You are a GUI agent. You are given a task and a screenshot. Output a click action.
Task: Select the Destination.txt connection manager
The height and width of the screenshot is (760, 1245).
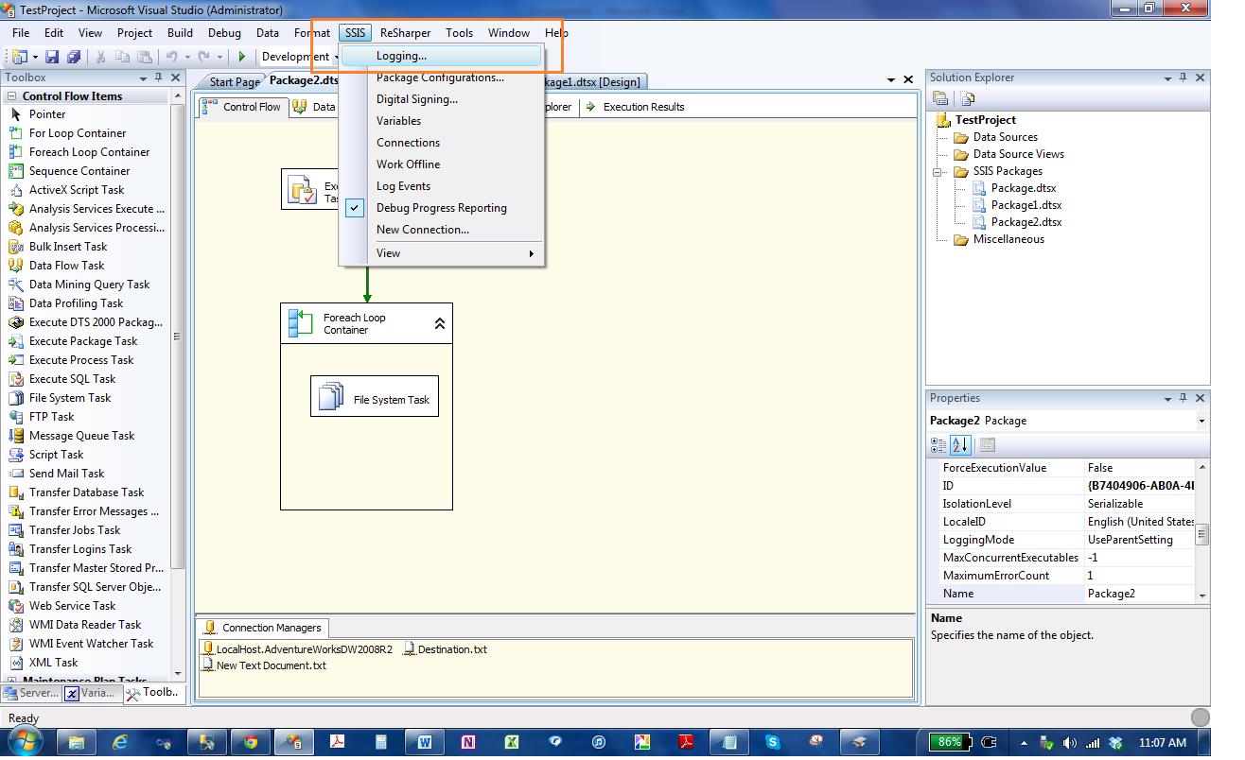(x=452, y=649)
